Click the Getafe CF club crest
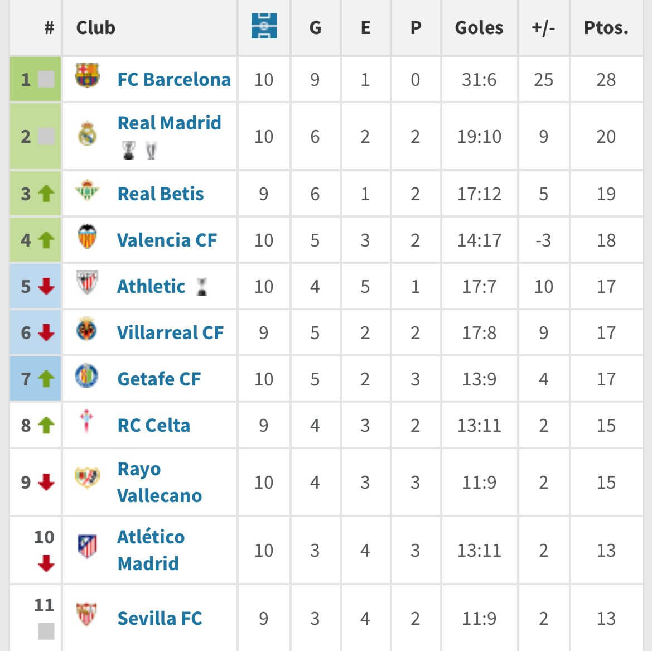The width and height of the screenshot is (652, 651). [x=86, y=375]
